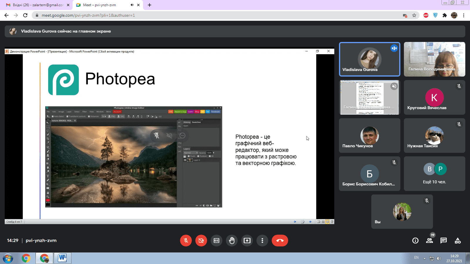Image resolution: width=470 pixels, height=264 pixels.
Task: Mute presentation audio overlay speaker icon
Action: (169, 135)
